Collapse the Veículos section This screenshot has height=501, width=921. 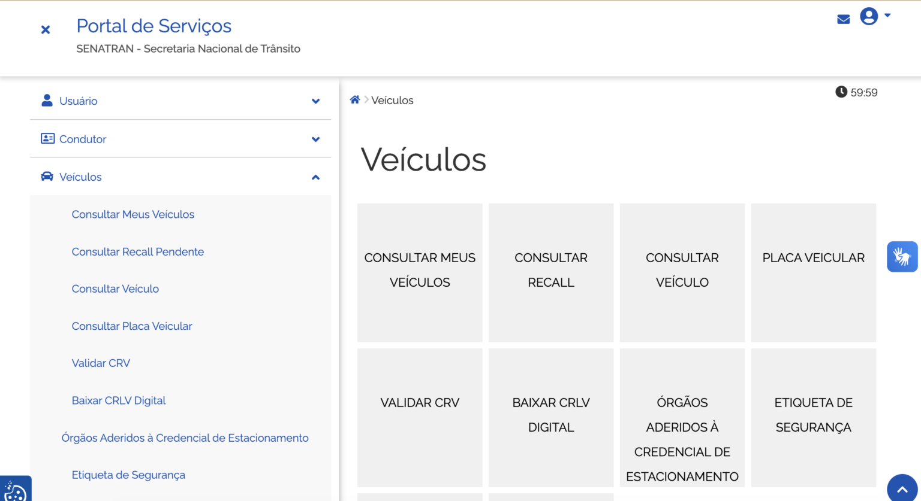click(315, 177)
